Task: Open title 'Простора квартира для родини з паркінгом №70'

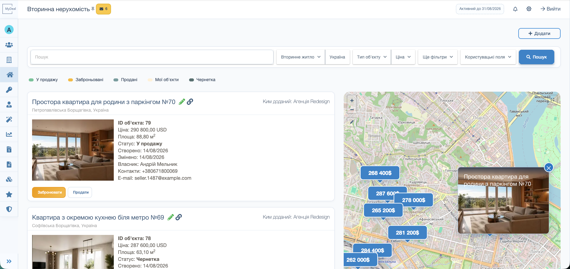Action: (x=104, y=102)
